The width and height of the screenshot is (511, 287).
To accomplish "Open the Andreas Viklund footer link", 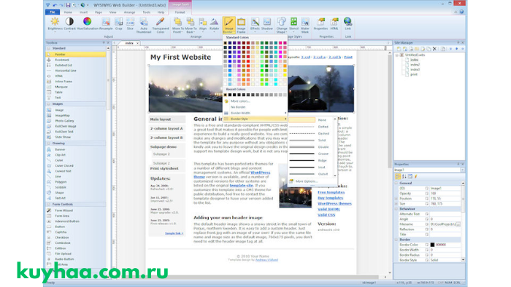I will (x=266, y=260).
